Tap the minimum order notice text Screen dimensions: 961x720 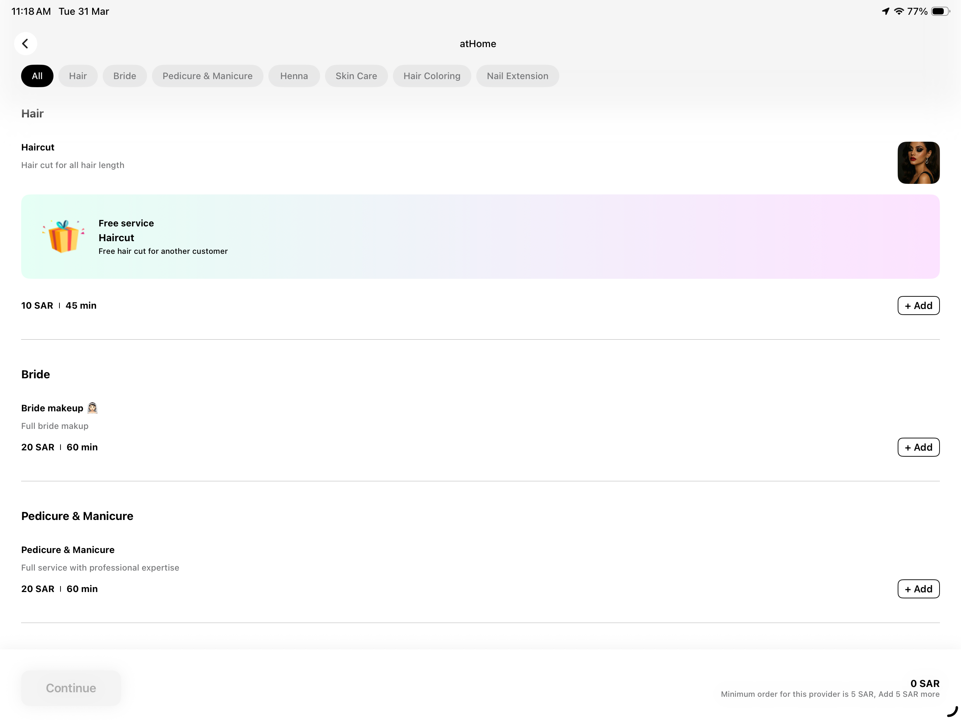coord(830,694)
